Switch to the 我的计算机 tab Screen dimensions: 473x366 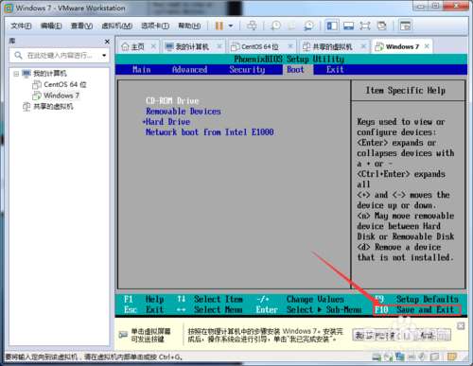point(187,46)
